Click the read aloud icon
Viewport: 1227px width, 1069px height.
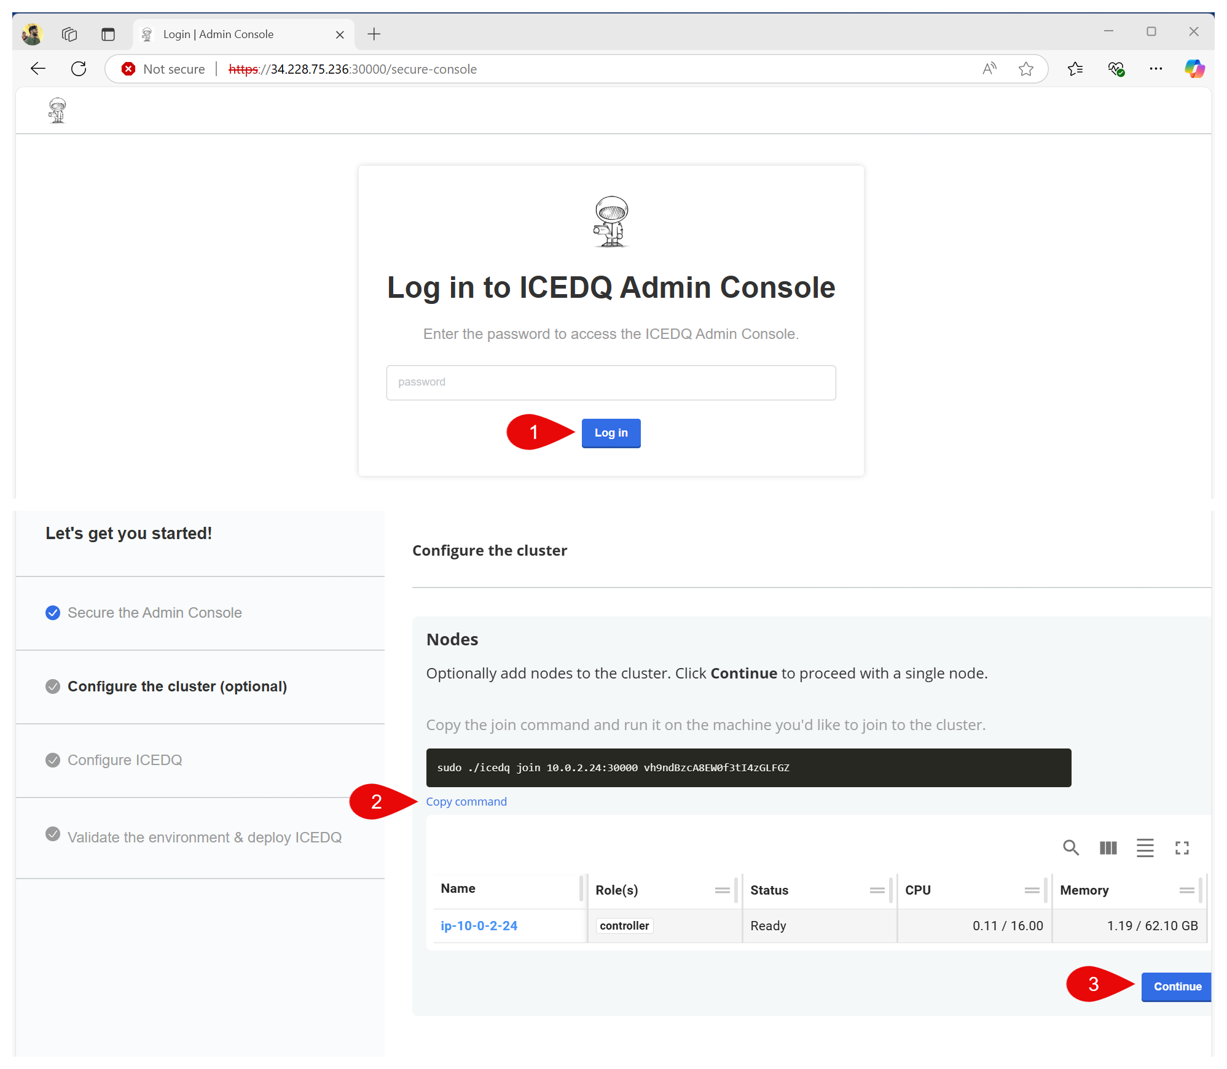click(x=989, y=69)
